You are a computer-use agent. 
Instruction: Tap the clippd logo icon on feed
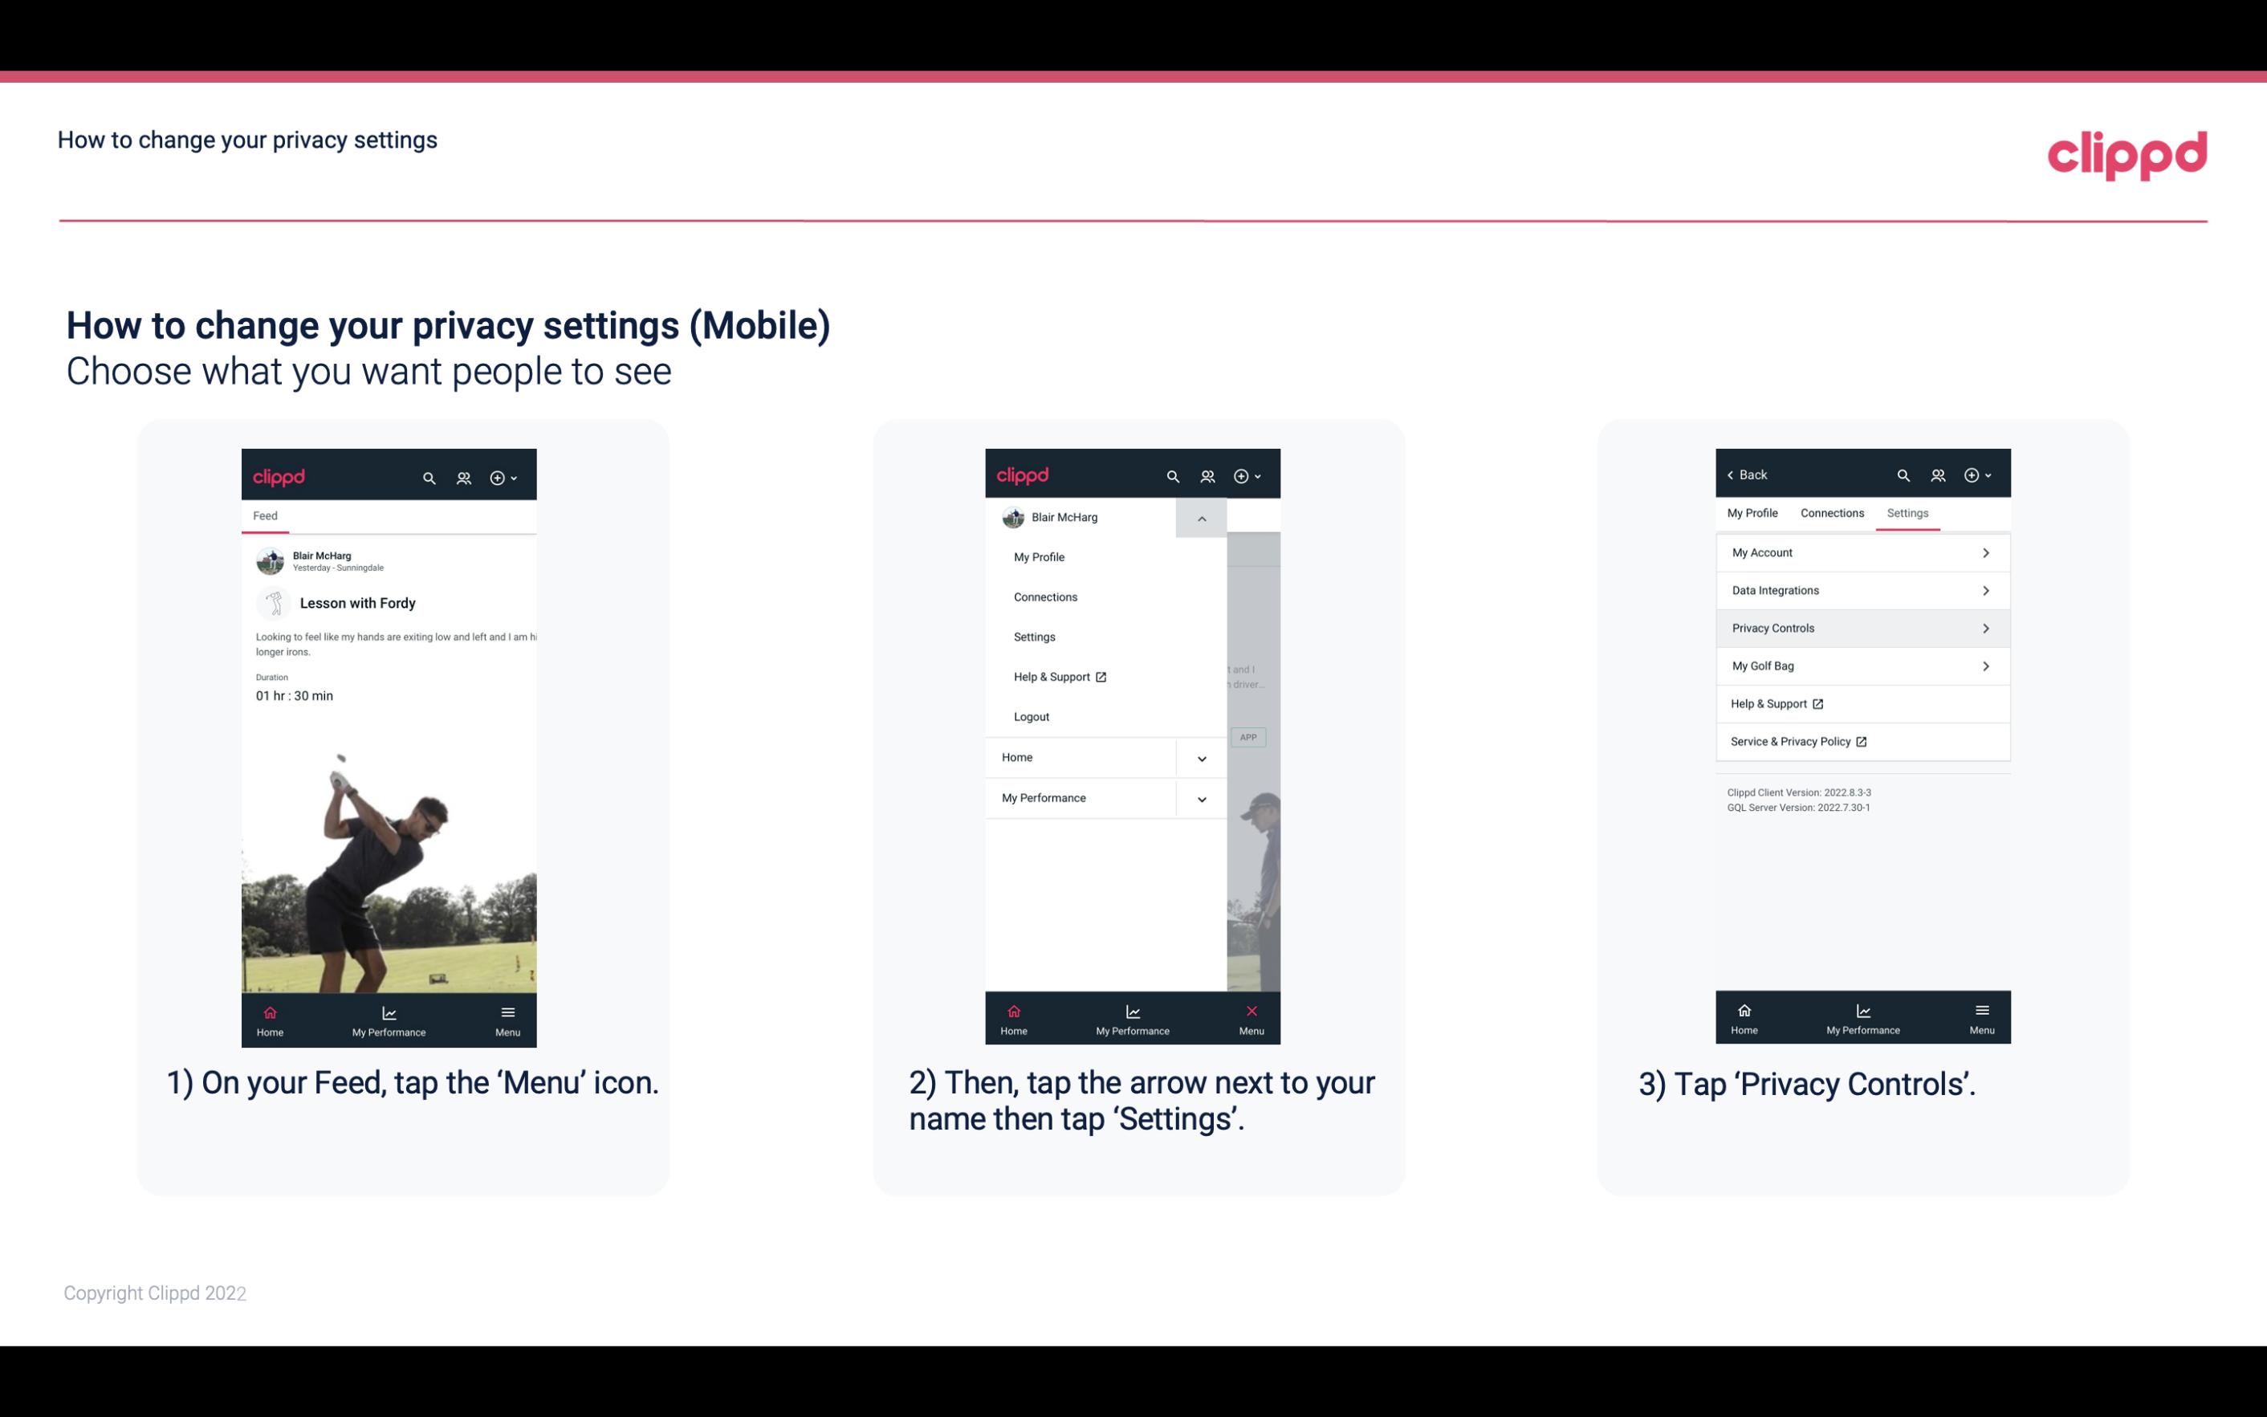[x=279, y=477]
